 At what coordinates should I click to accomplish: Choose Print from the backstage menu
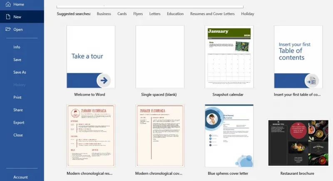click(x=17, y=97)
